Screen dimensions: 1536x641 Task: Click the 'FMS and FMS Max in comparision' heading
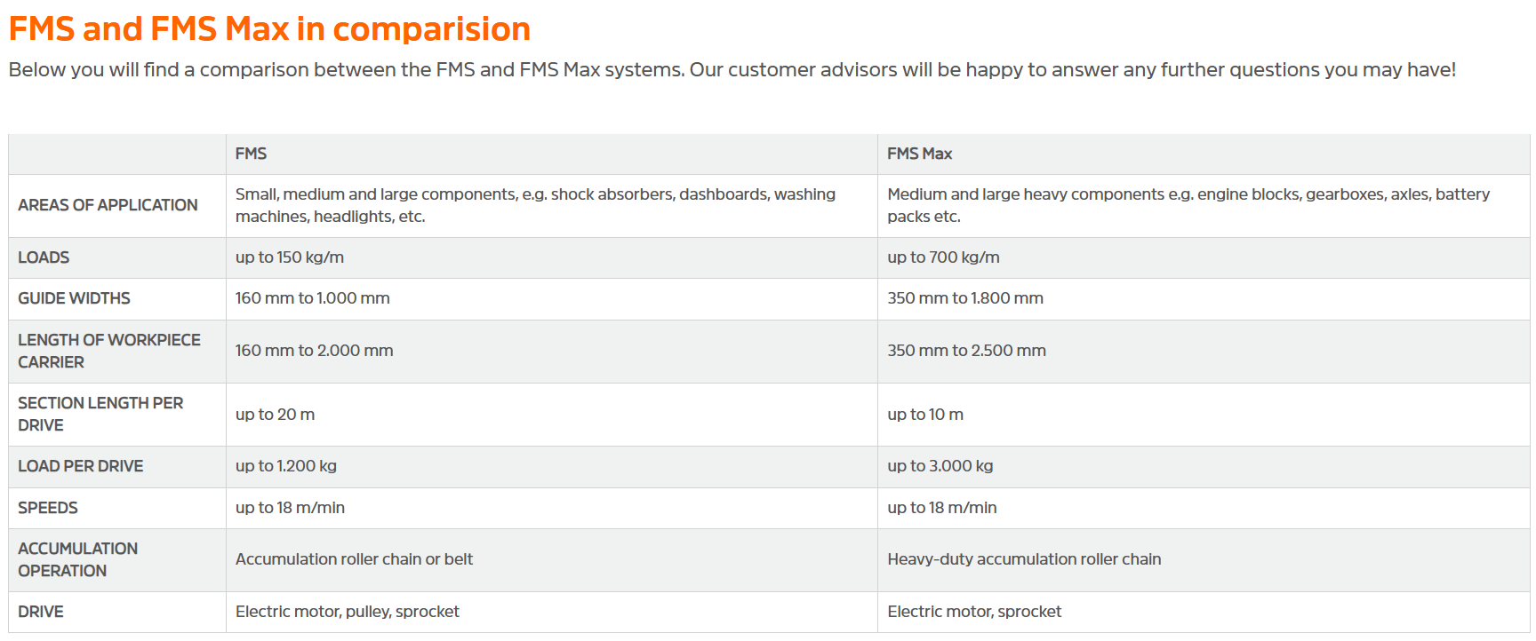(x=269, y=29)
